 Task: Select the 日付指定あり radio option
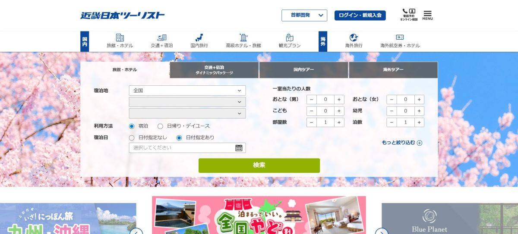179,138
